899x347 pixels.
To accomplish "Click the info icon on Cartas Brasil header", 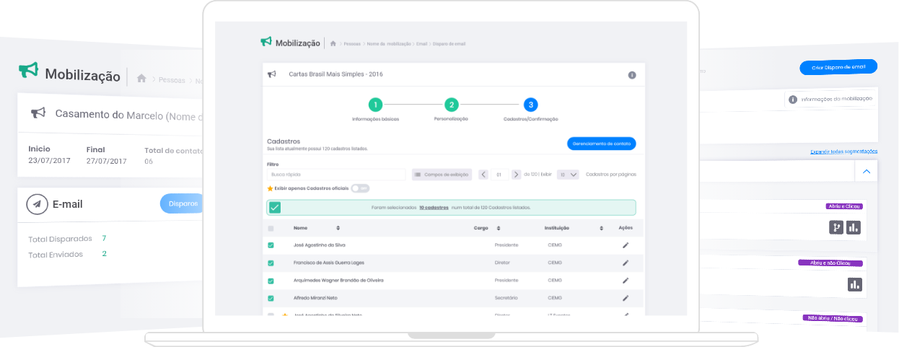I will pyautogui.click(x=632, y=75).
